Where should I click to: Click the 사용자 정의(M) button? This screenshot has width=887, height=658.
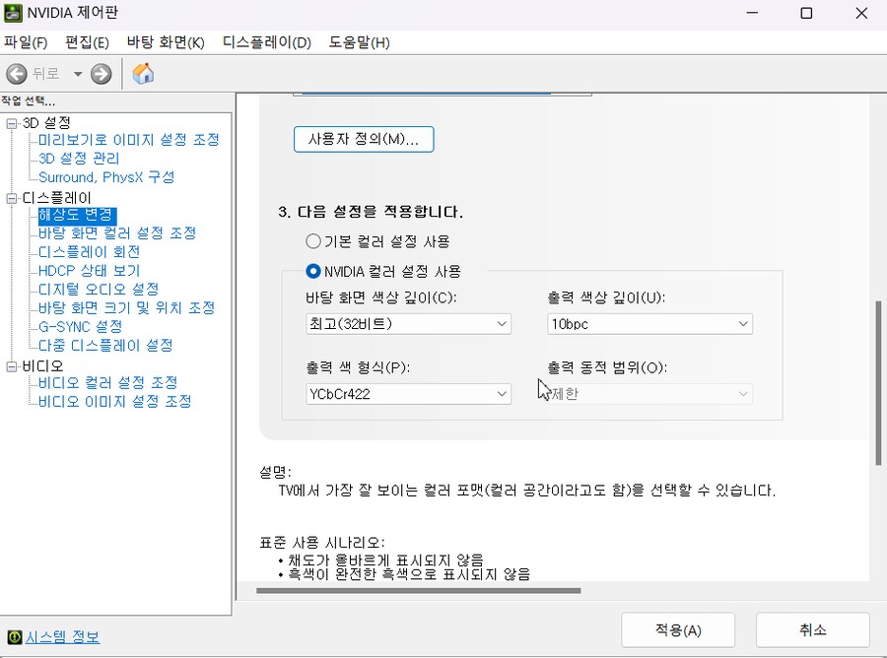coord(363,139)
